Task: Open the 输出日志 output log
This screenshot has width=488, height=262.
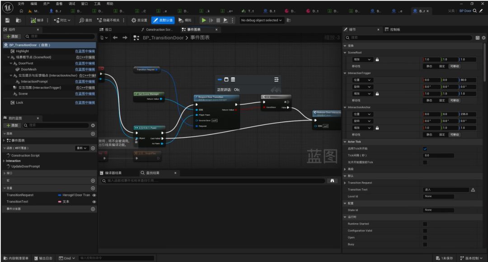Action: tap(43, 258)
